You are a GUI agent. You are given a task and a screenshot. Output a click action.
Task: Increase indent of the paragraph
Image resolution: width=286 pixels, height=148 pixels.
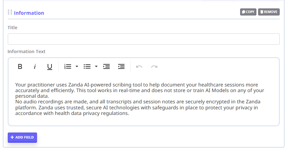[x=107, y=66]
